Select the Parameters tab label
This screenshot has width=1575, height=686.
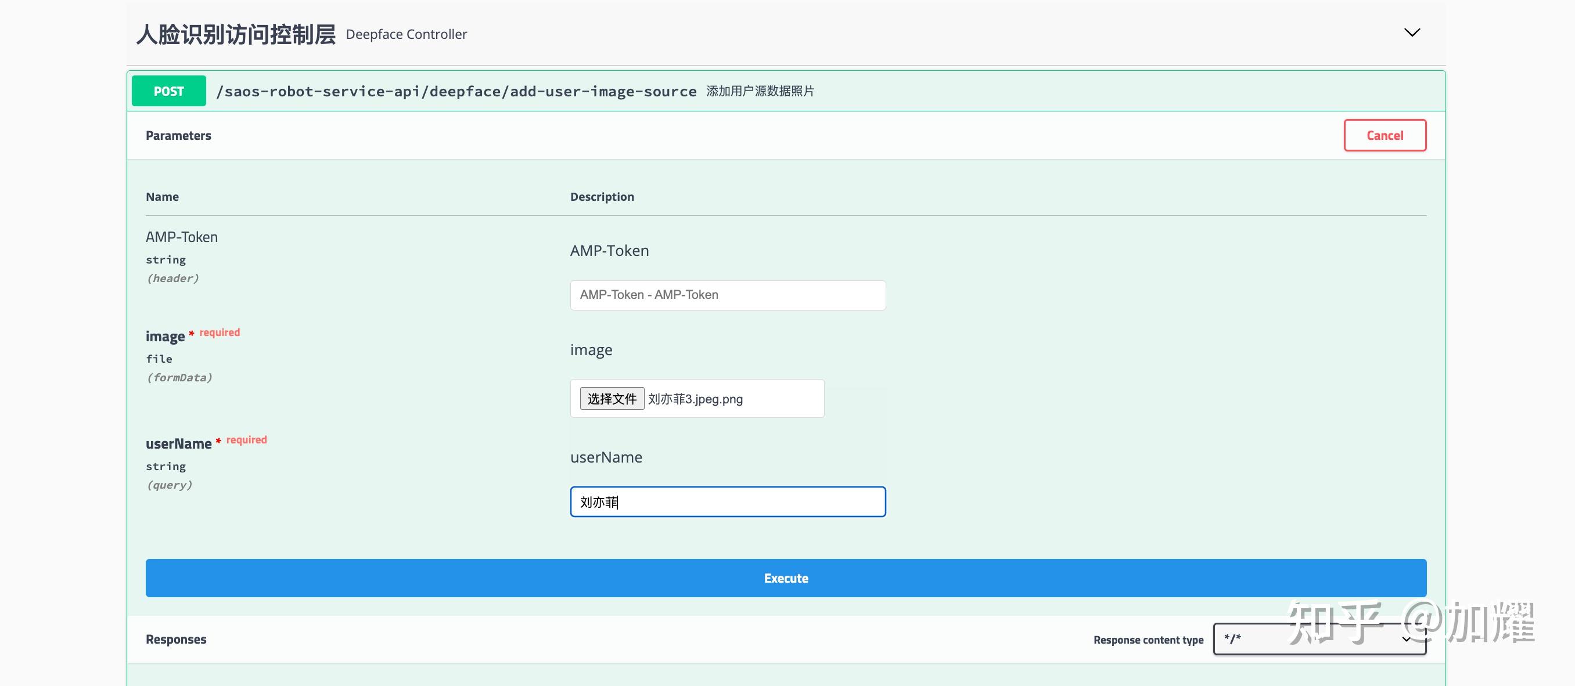(x=178, y=135)
